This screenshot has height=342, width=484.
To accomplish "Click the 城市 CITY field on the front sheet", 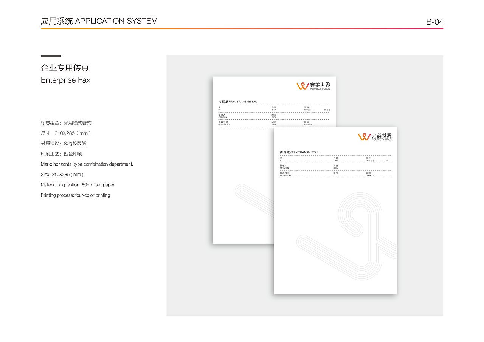I will coord(336,174).
